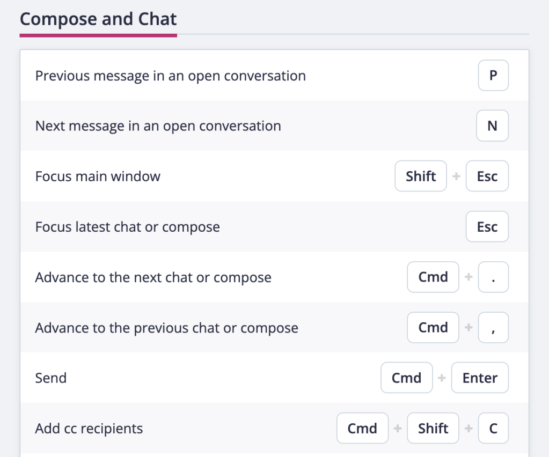Click the period key badge
The width and height of the screenshot is (549, 457).
(493, 277)
